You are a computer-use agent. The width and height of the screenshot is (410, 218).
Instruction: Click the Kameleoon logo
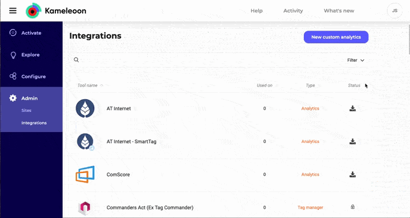33,11
